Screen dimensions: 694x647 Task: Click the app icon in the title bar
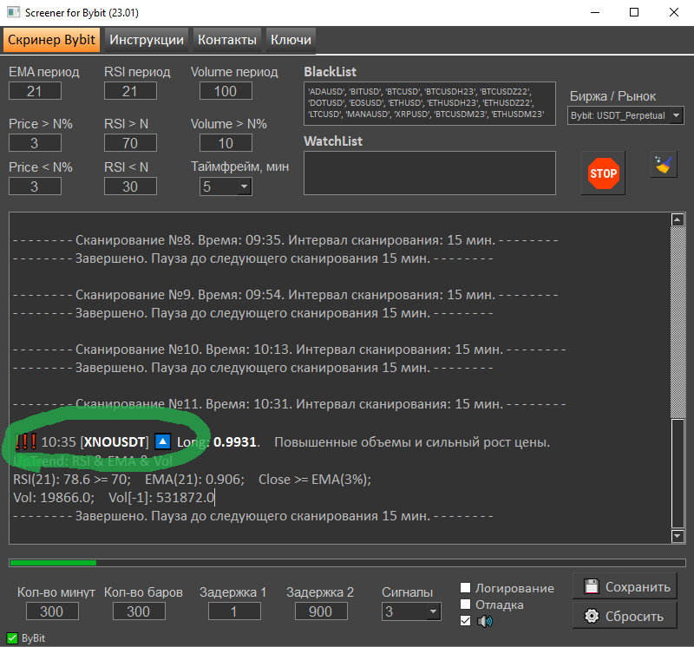click(x=13, y=12)
